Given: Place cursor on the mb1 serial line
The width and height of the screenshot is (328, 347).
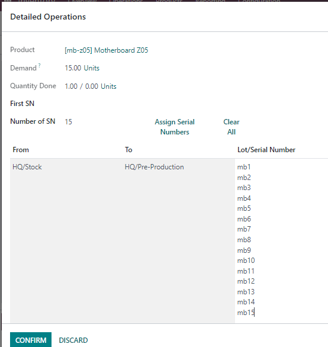Looking at the screenshot, I should [x=244, y=167].
